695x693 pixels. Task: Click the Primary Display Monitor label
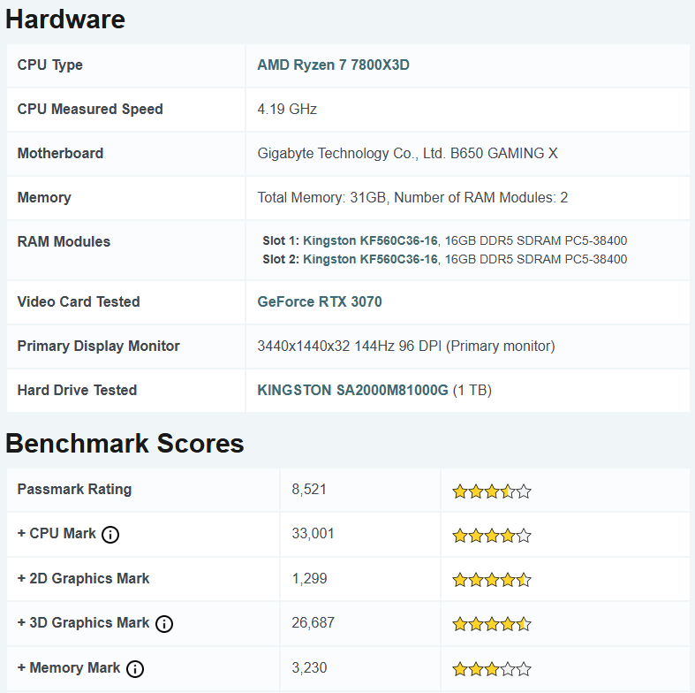pyautogui.click(x=98, y=346)
